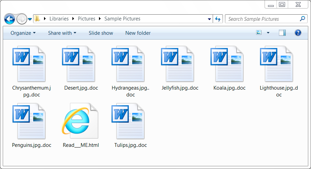311x169 pixels.
Task: Click the grayed Forward arrow button
Action: pyautogui.click(x=22, y=19)
